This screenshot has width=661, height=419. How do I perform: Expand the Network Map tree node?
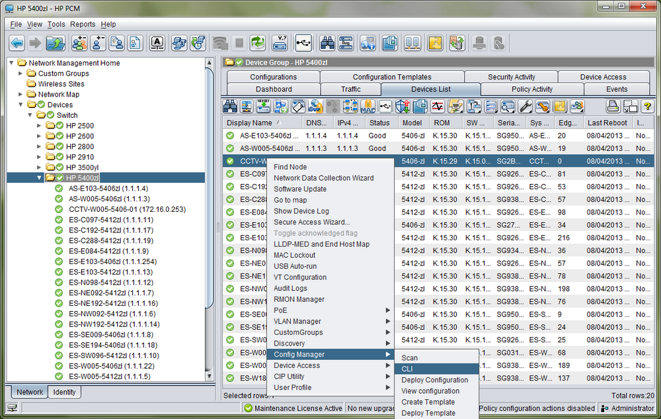20,94
